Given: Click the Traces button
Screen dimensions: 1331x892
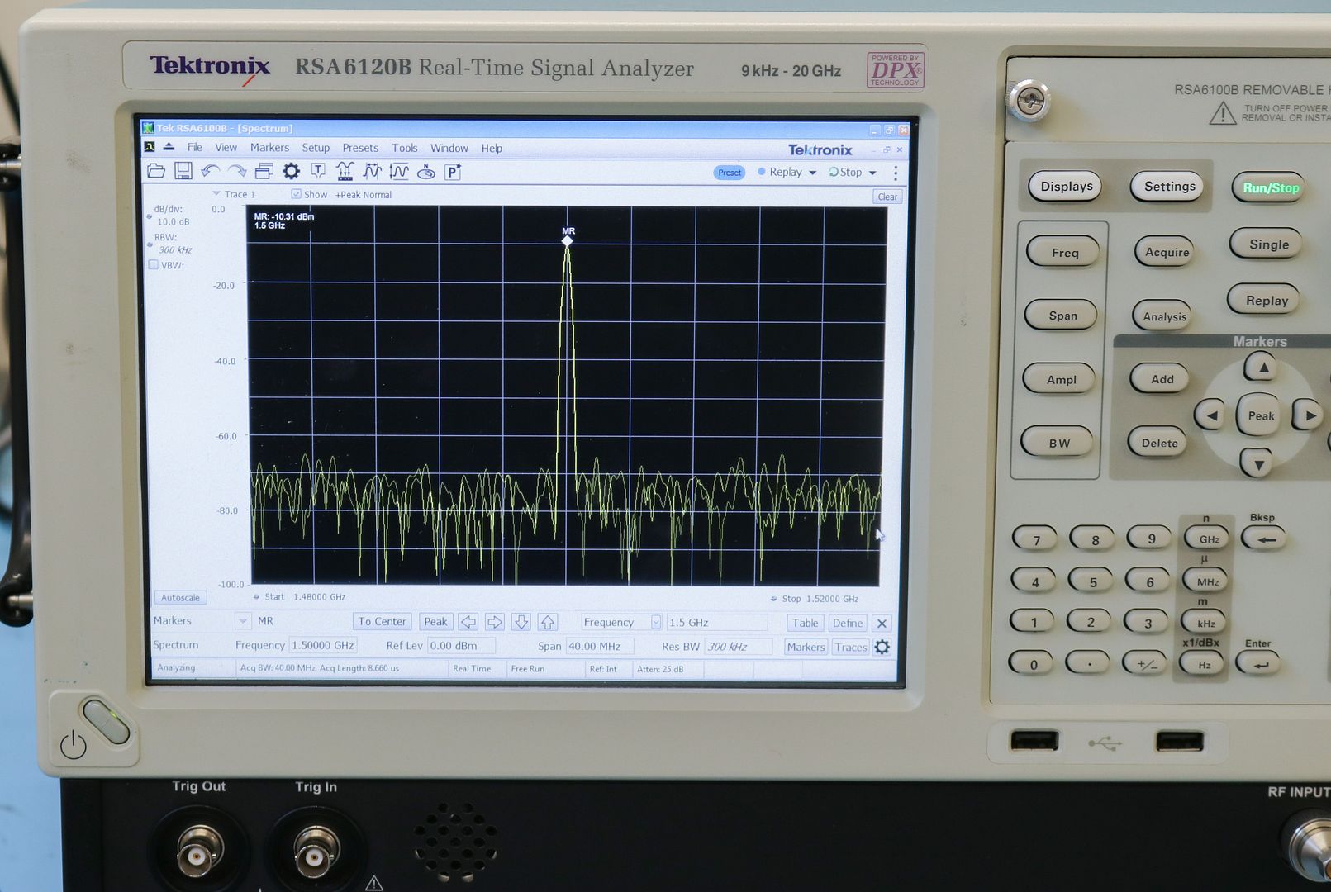Looking at the screenshot, I should (851, 647).
